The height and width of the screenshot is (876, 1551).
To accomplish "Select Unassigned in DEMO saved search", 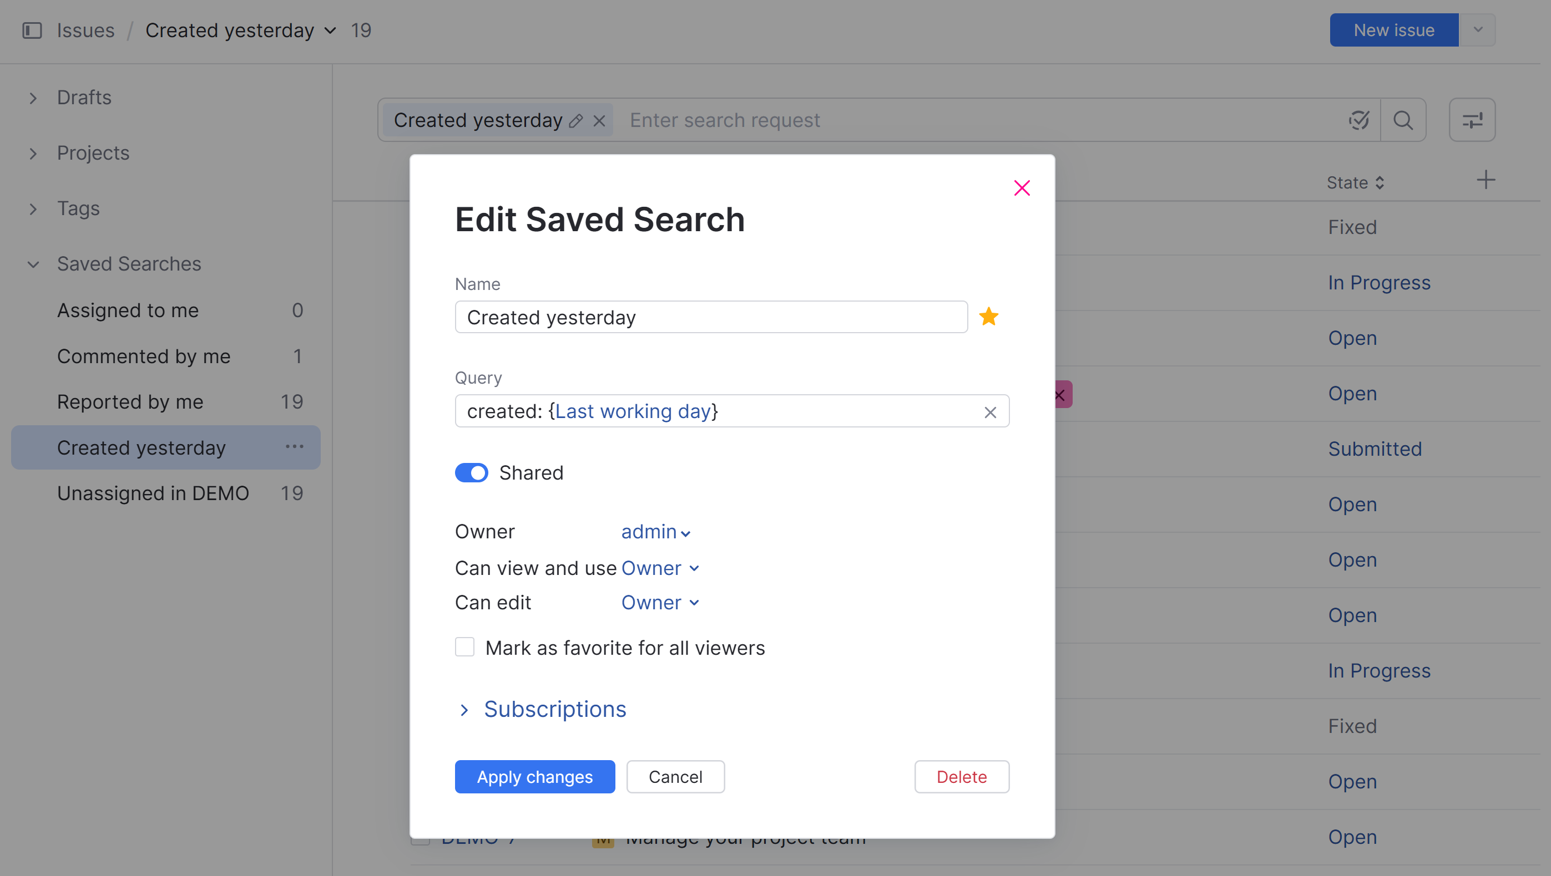I will click(153, 493).
